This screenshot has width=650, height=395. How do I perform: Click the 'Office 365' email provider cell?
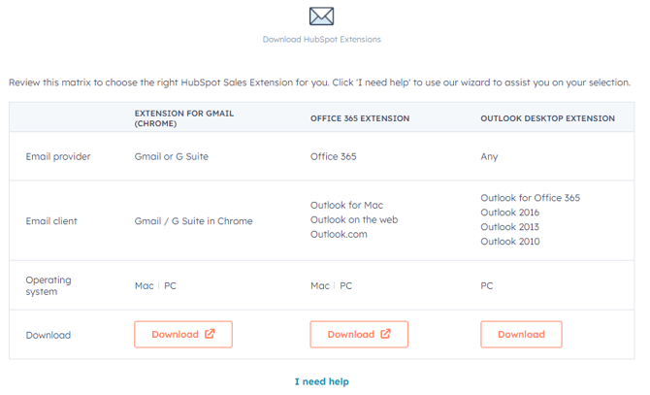[334, 156]
